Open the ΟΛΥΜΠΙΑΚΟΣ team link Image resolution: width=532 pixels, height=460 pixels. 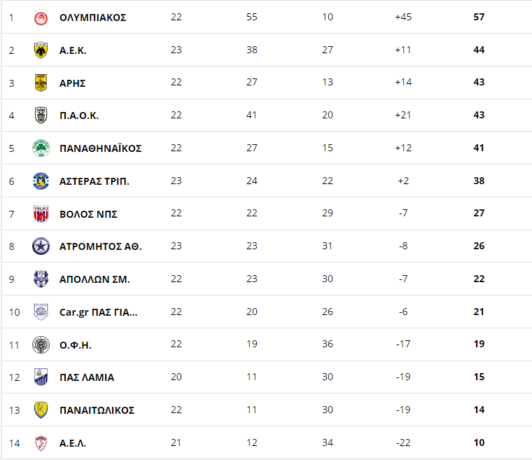(x=92, y=18)
